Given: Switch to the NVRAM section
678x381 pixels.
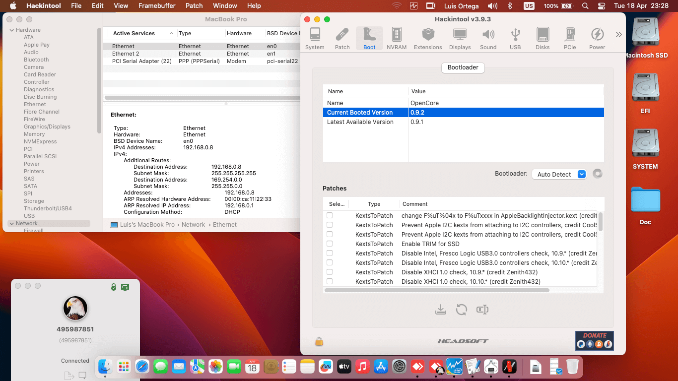Looking at the screenshot, I should pos(397,39).
